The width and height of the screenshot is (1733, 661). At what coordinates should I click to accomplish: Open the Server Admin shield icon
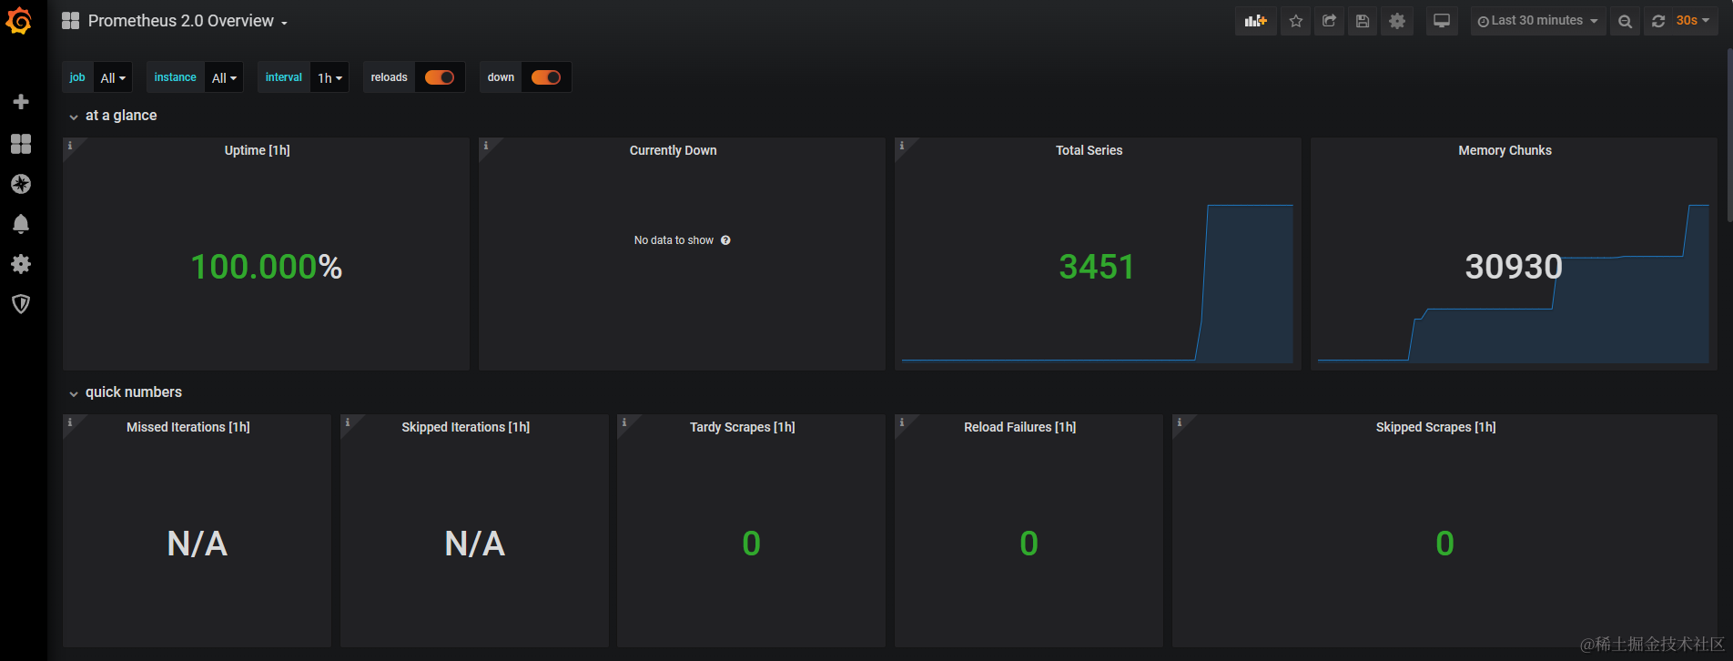(21, 304)
